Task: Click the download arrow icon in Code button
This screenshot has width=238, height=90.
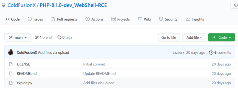Action: point(214,37)
